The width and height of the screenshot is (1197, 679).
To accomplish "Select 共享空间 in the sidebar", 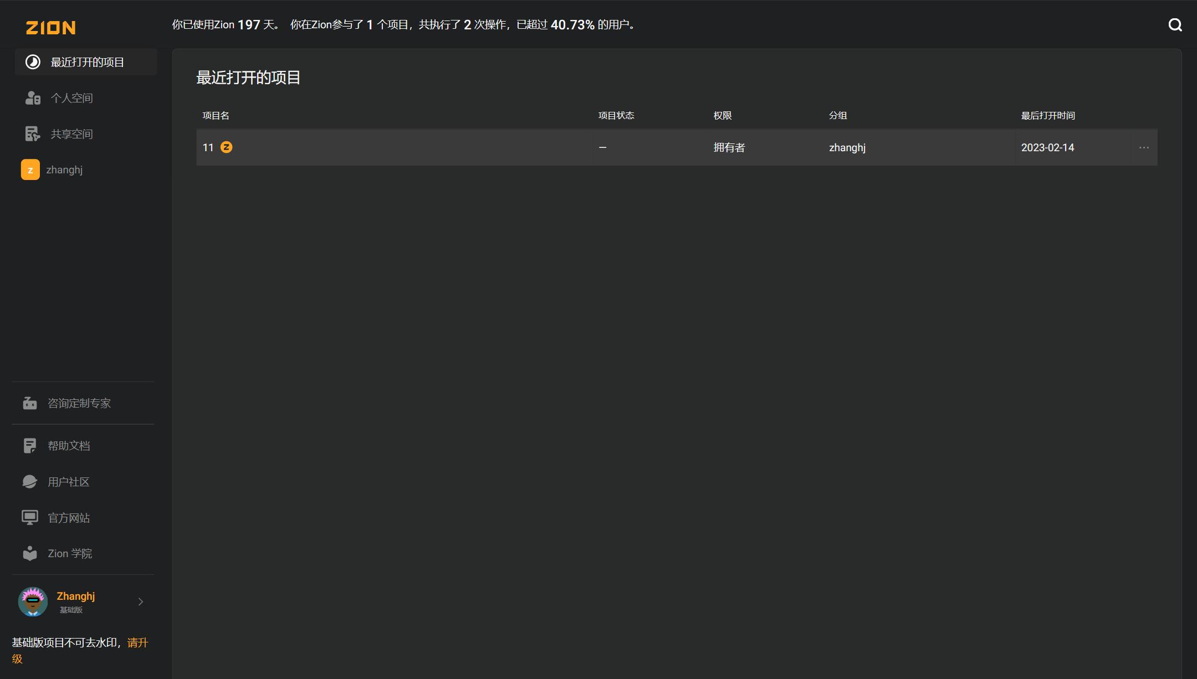I will tap(71, 134).
